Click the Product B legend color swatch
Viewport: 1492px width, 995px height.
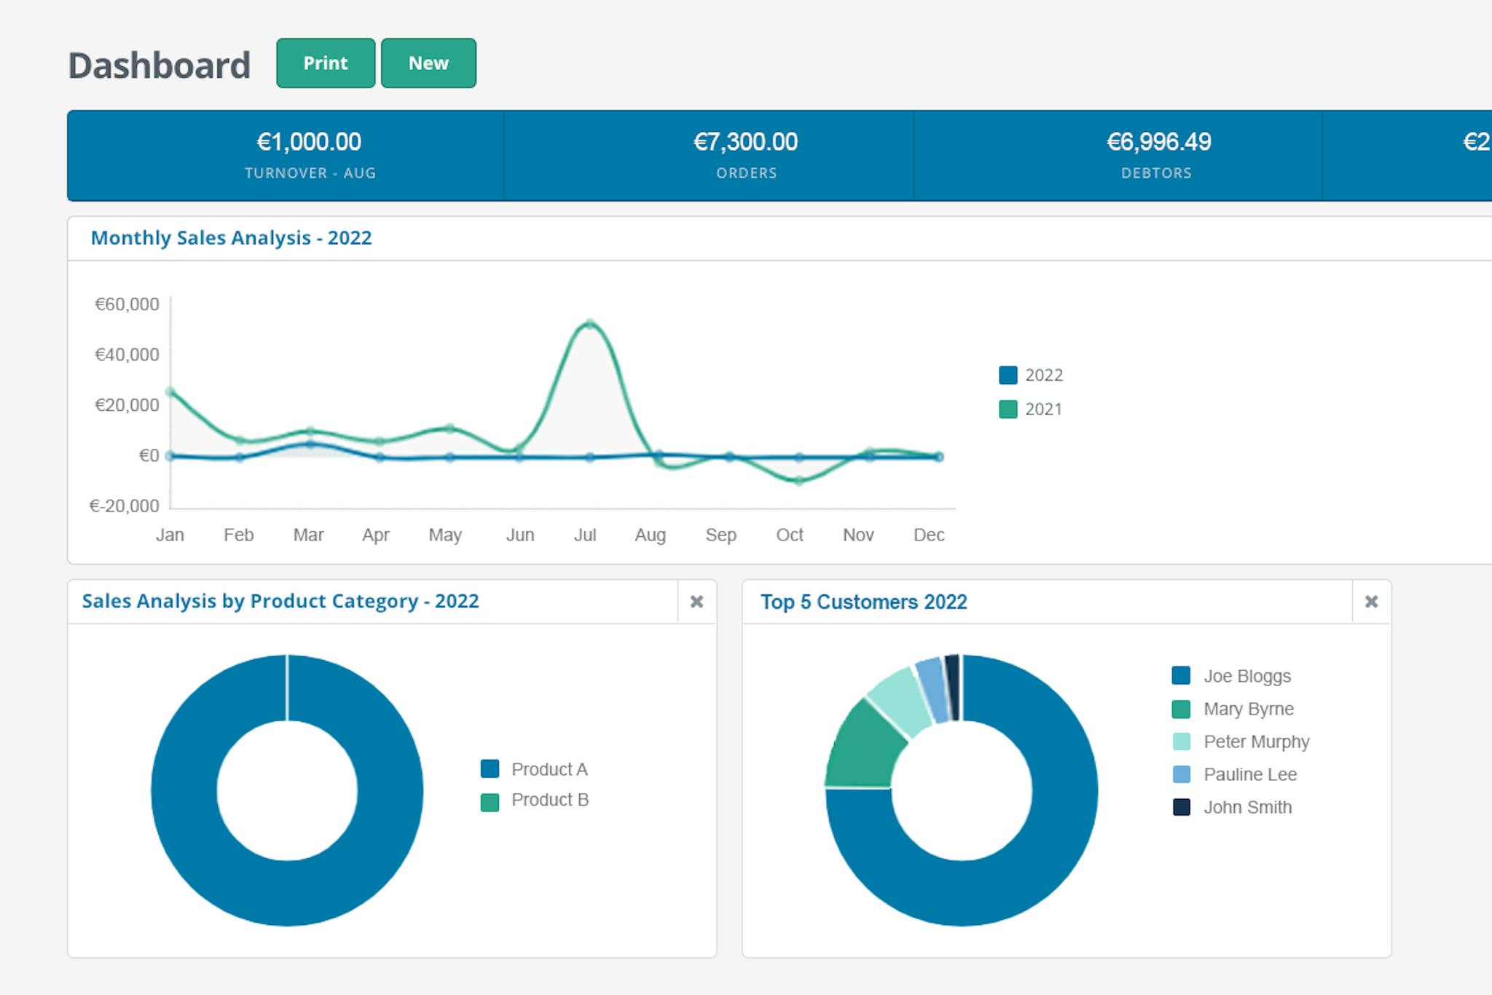490,800
